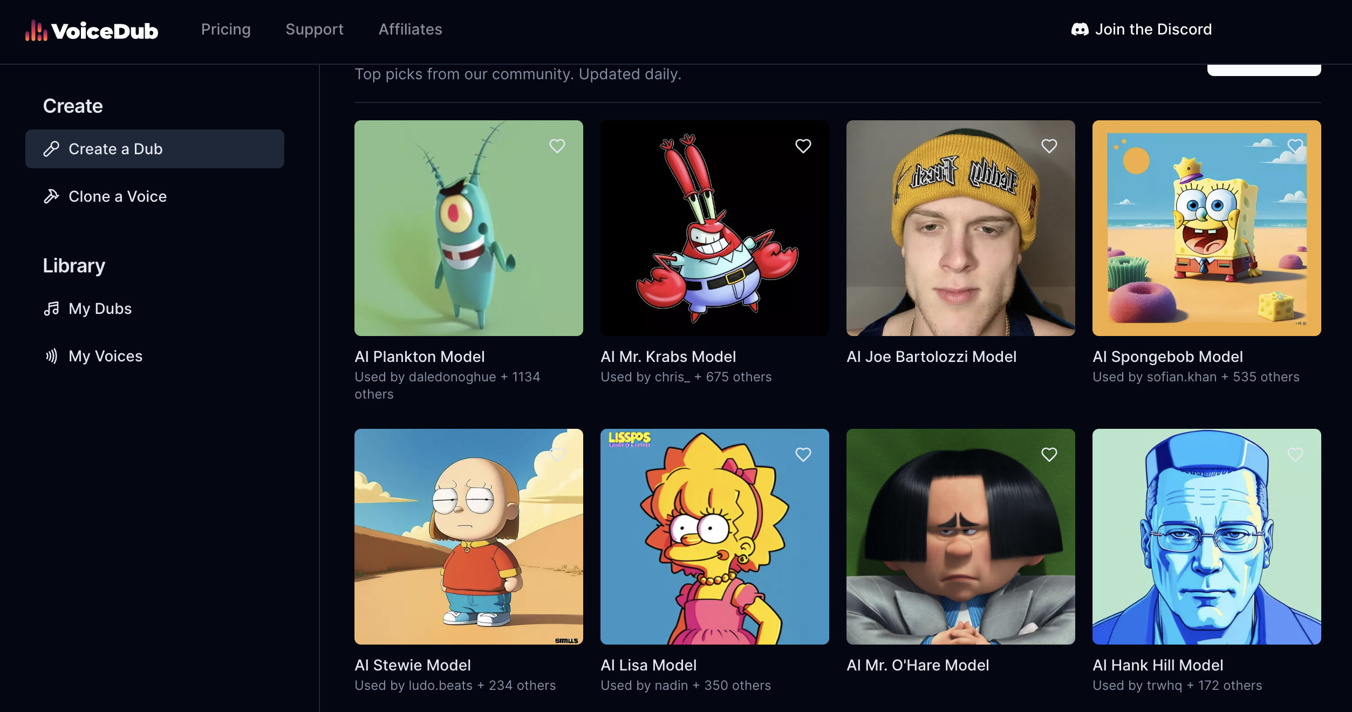Favorite the AI Stewie Model
Screen dimensions: 1352x712
[x=557, y=455]
